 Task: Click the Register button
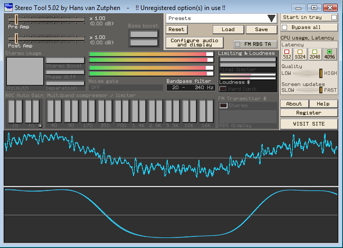pos(309,113)
